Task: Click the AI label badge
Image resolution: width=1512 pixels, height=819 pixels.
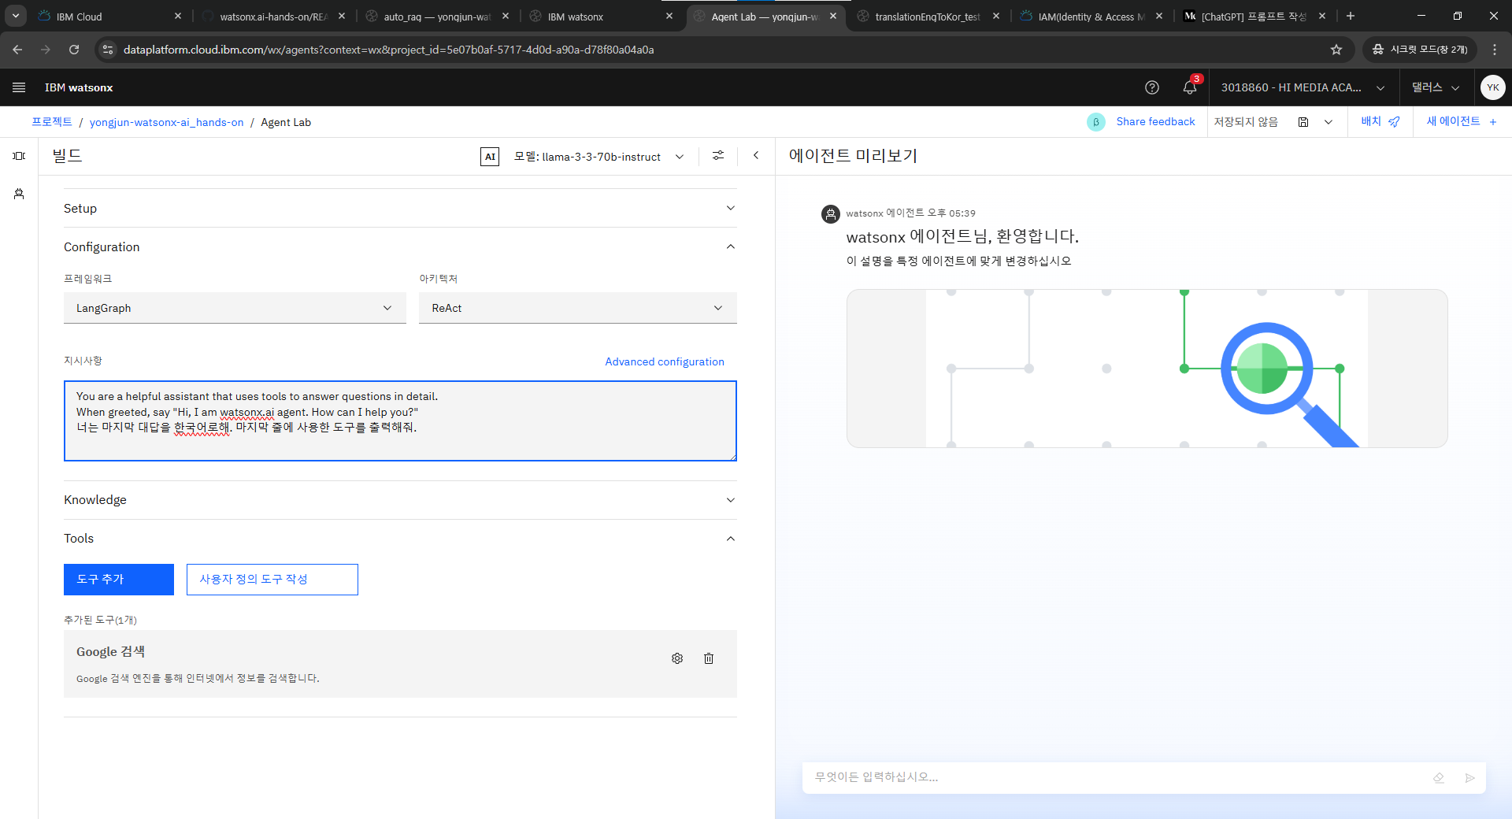Action: click(x=490, y=157)
